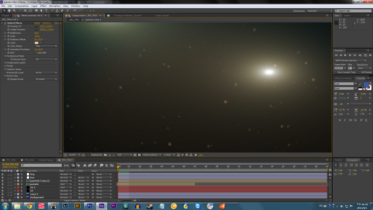Open the Source Type dropdown

click(x=46, y=60)
